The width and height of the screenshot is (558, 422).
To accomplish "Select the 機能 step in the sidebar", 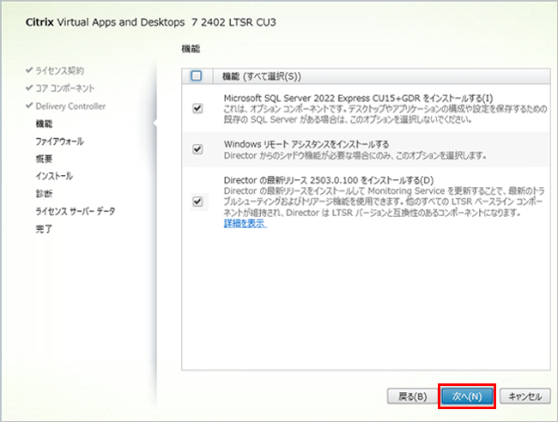I will click(43, 124).
